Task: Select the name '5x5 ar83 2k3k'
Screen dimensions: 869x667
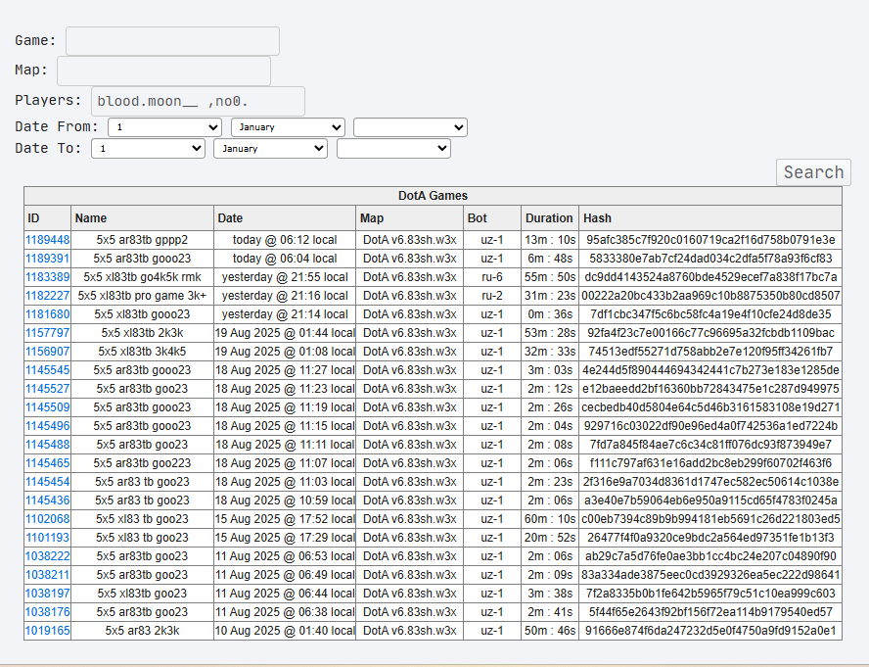Action: (143, 631)
